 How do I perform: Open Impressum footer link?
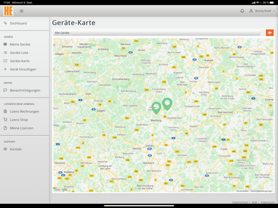(x=267, y=202)
